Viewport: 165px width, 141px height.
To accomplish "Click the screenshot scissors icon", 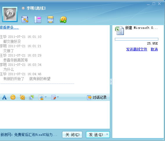I will [41, 97].
